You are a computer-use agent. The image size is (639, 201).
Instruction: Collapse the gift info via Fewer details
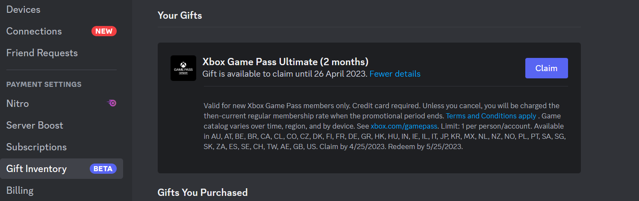pos(395,74)
